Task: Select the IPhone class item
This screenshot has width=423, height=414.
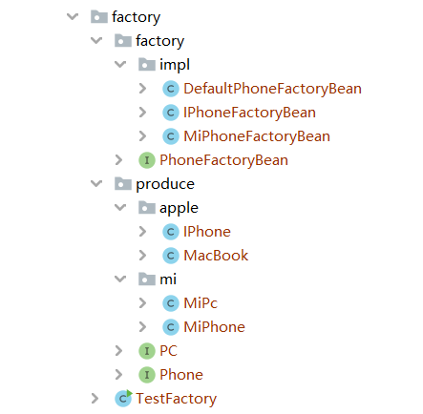Action: (207, 232)
